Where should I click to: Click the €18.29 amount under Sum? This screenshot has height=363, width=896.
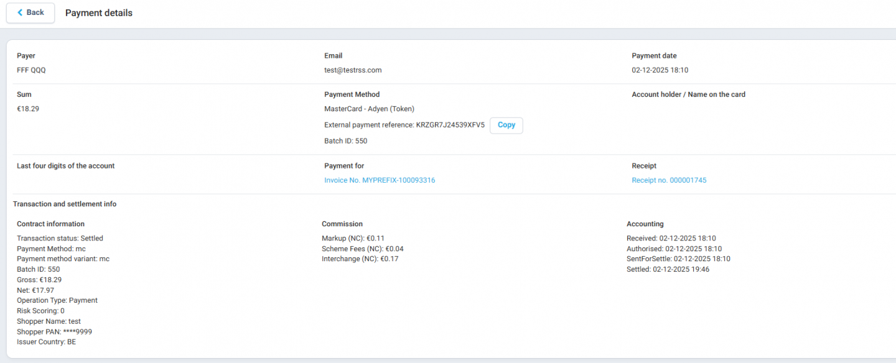(28, 109)
